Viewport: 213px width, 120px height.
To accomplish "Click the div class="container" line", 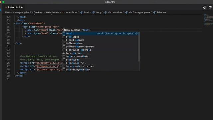I will tap(30, 24).
